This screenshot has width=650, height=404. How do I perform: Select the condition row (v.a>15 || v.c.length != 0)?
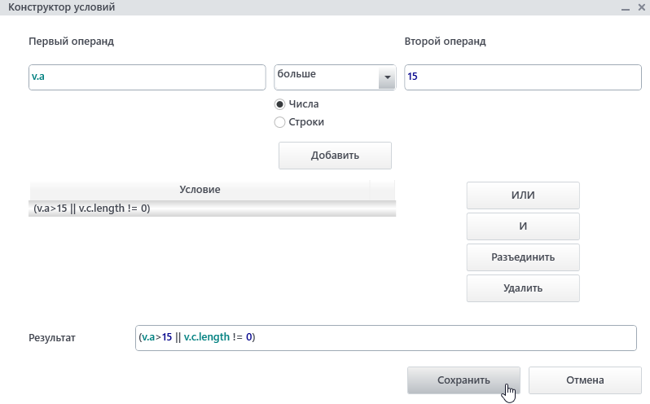point(200,209)
